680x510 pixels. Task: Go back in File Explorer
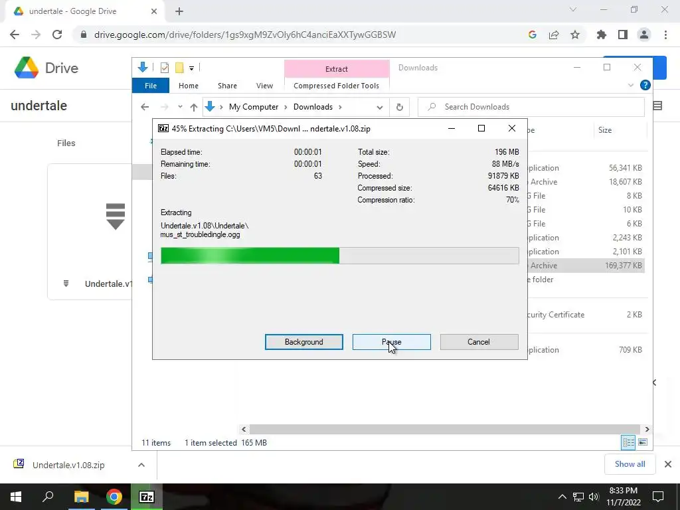pyautogui.click(x=145, y=107)
